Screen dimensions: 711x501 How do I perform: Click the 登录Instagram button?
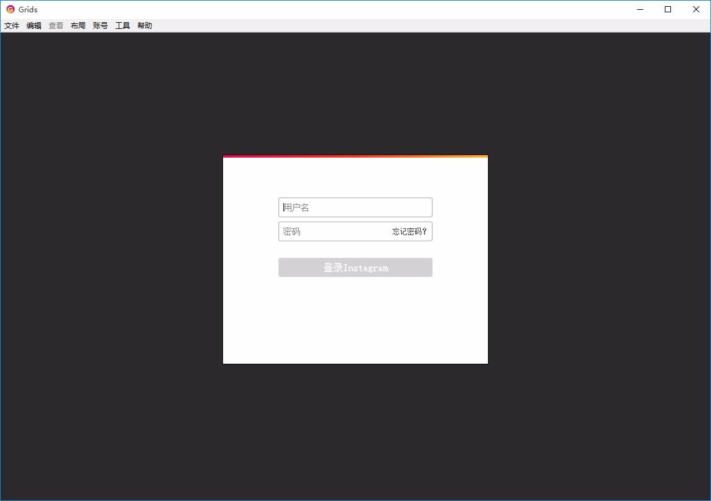click(355, 267)
